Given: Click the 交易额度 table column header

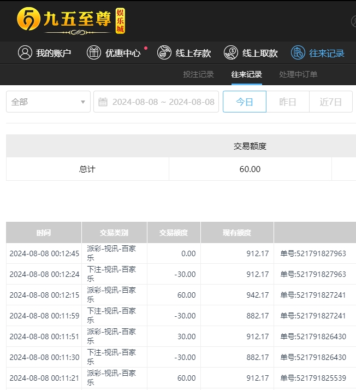Looking at the screenshot, I should pos(174,233).
